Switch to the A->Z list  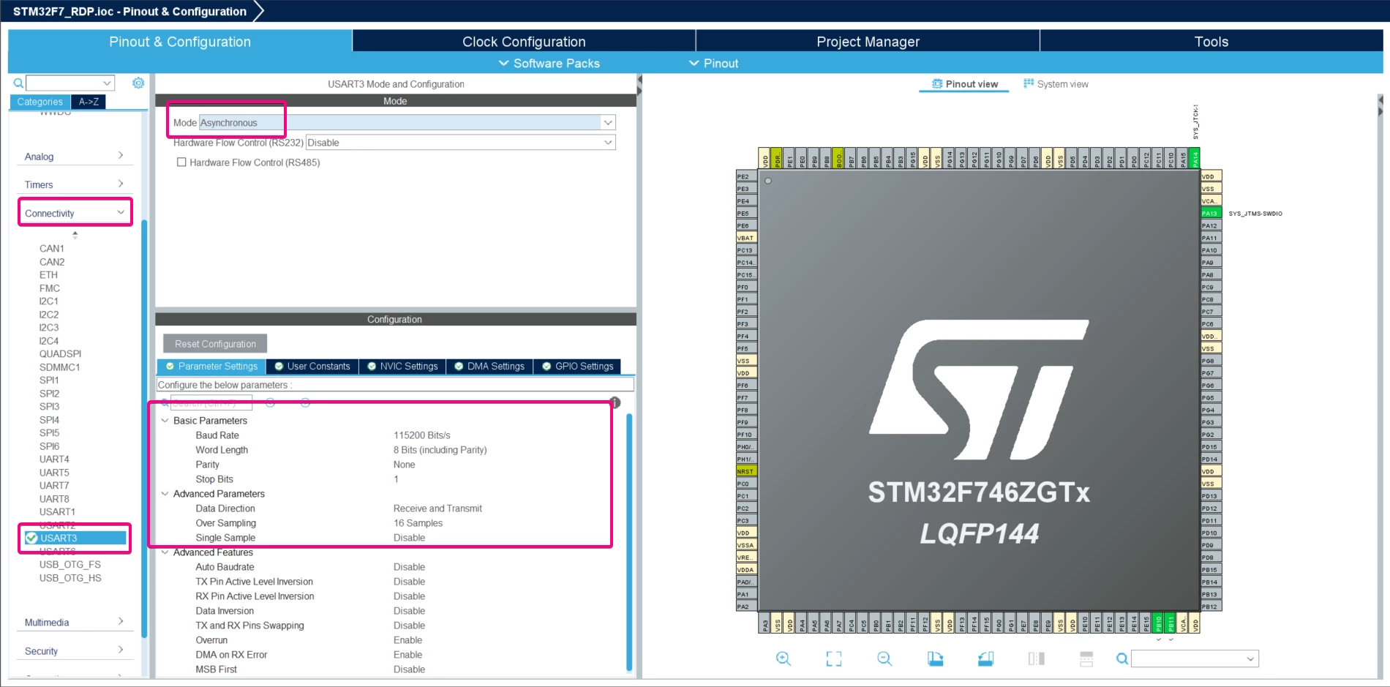pyautogui.click(x=89, y=102)
